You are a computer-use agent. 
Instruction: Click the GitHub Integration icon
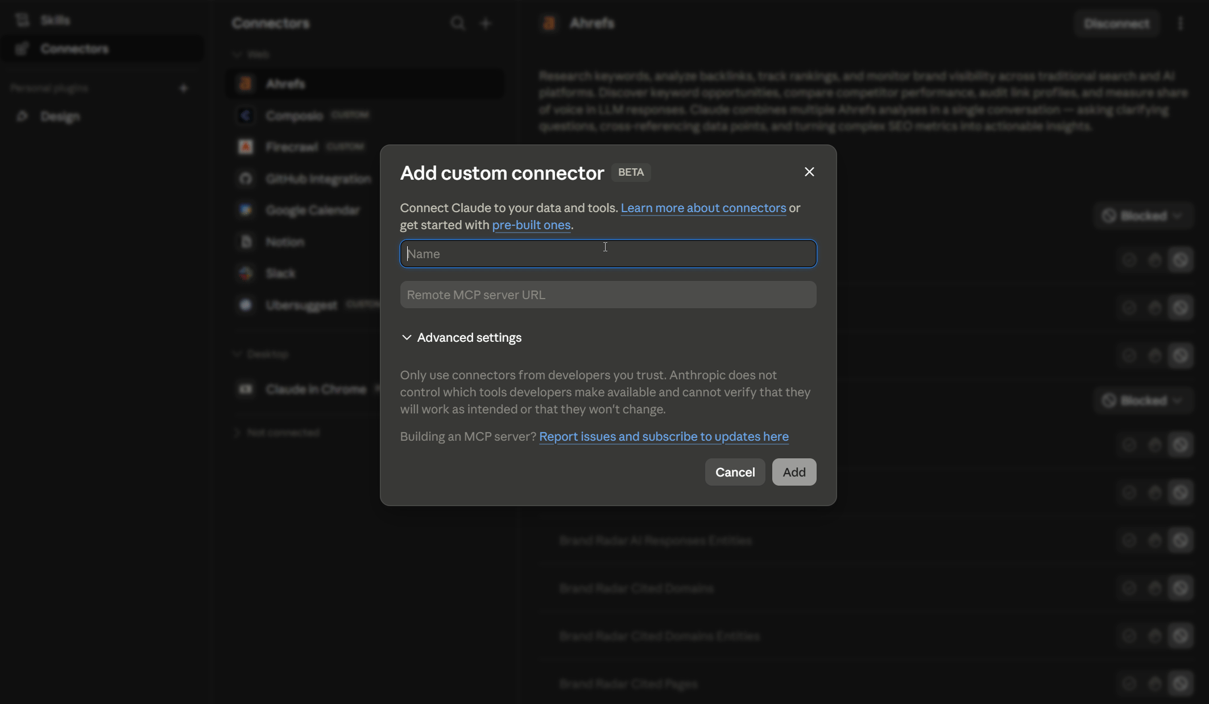coord(245,179)
